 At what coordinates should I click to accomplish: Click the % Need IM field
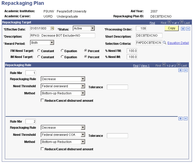pos(132,57)
